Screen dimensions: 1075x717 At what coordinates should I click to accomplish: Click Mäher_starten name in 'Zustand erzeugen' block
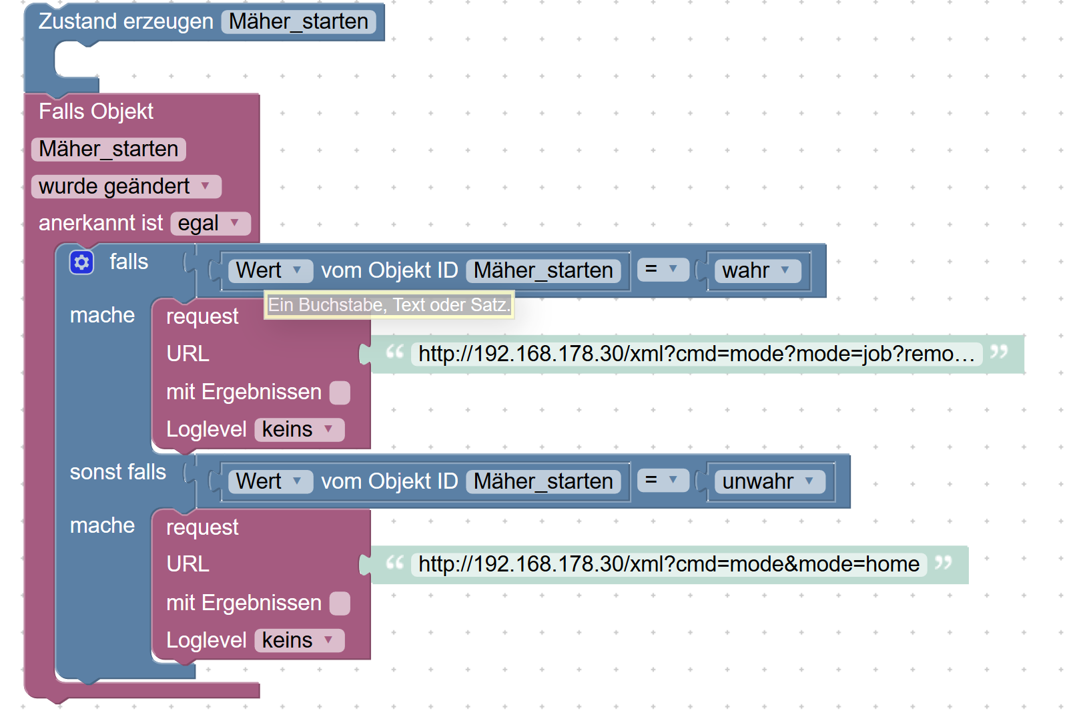click(298, 21)
